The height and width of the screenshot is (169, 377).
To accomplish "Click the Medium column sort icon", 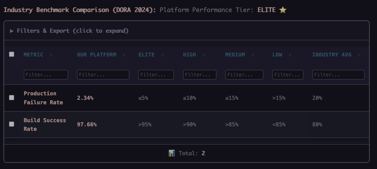I will tap(253, 55).
